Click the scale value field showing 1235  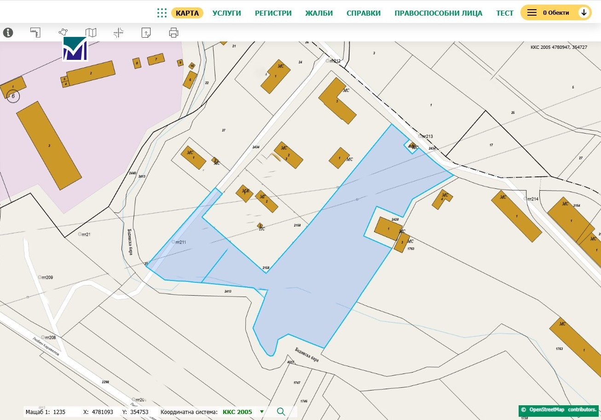pos(60,412)
